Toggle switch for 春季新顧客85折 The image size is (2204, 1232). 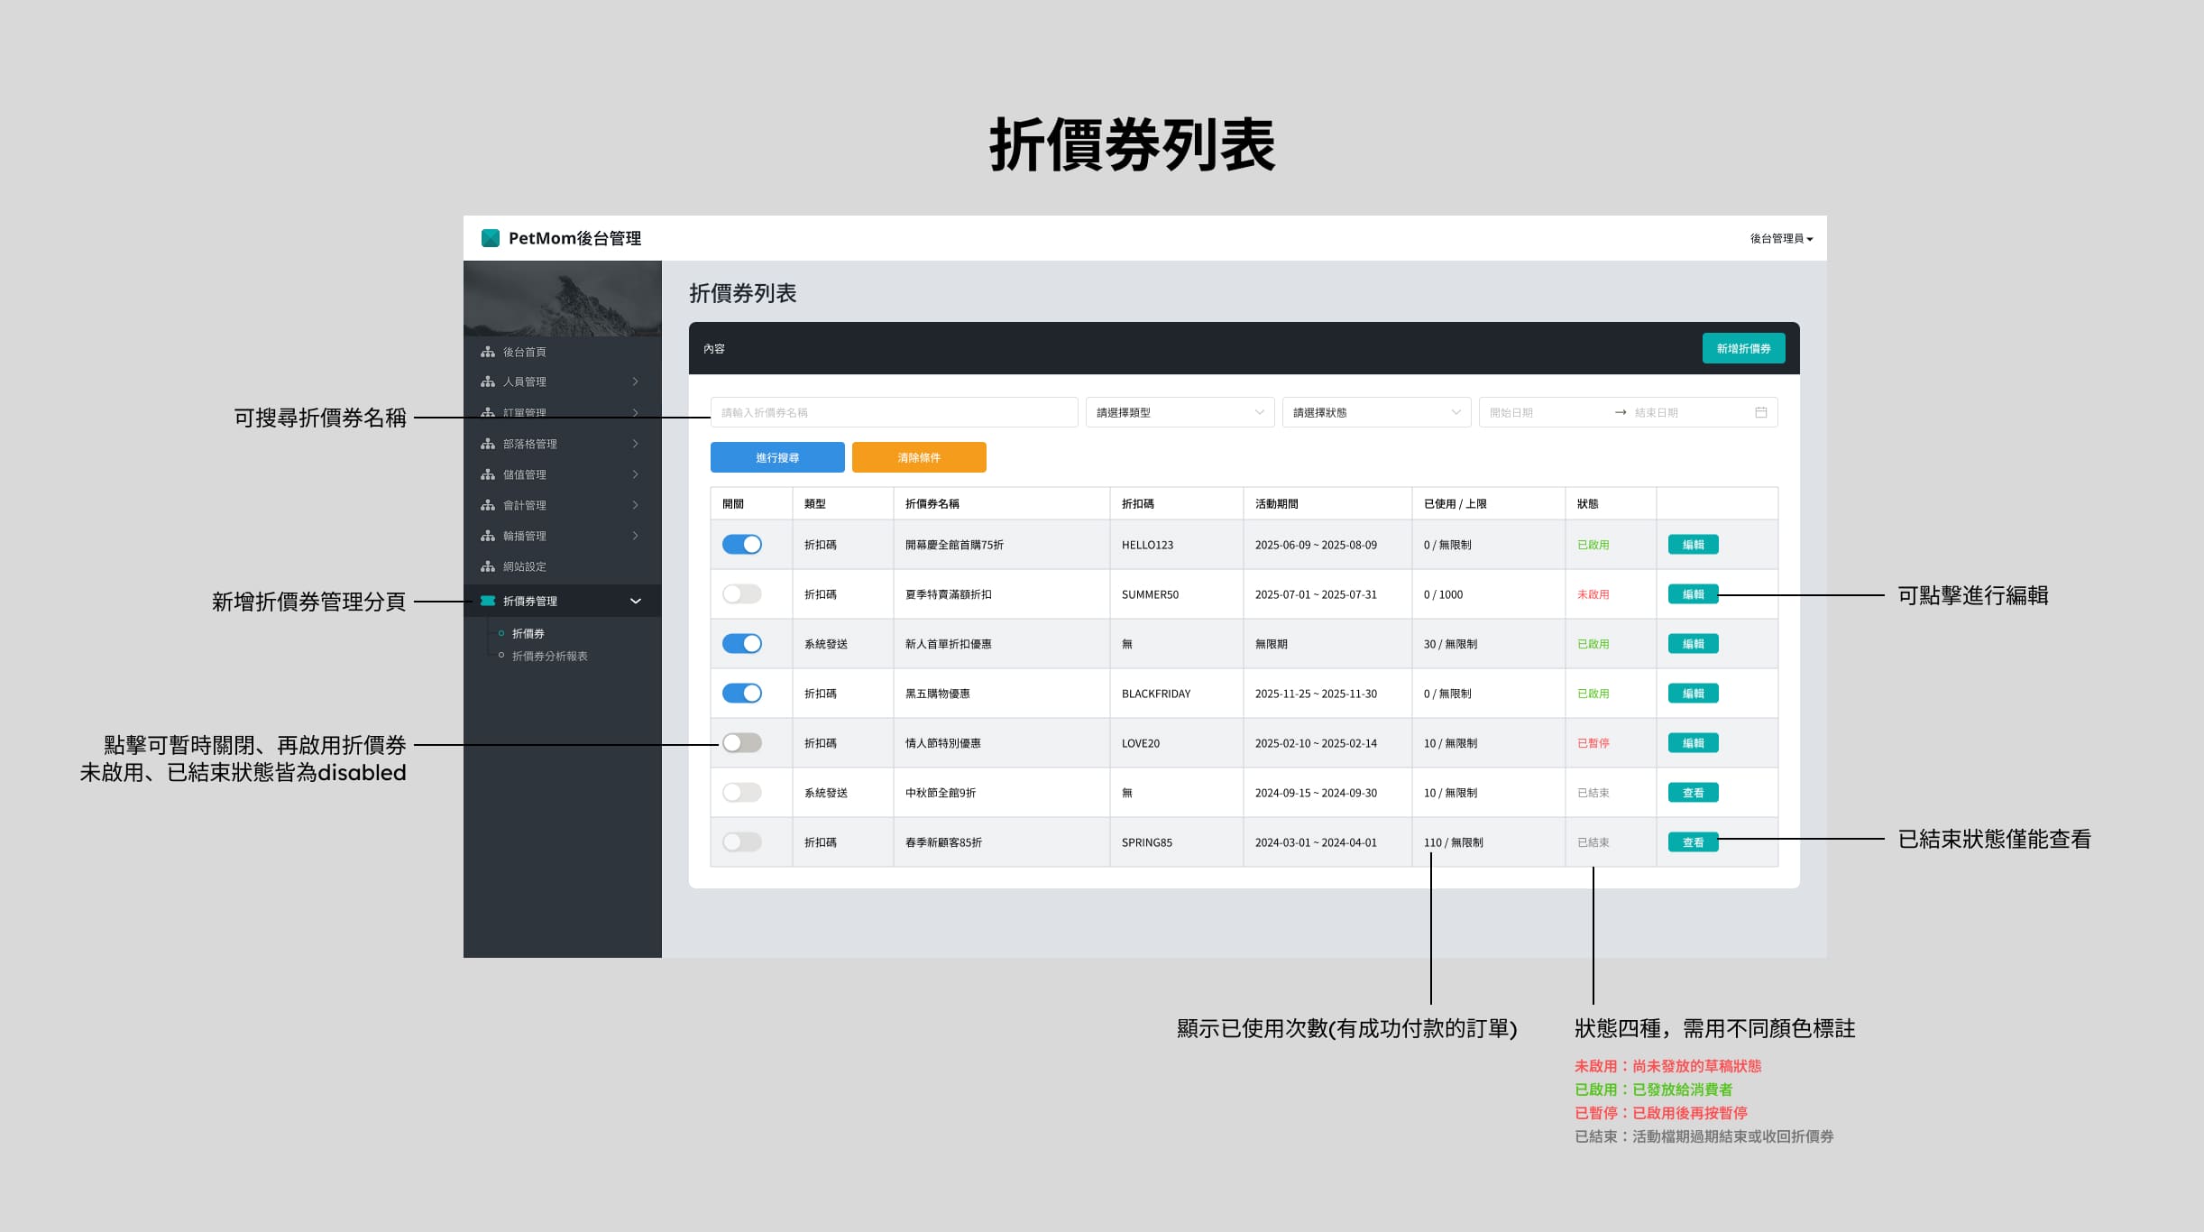(x=742, y=842)
